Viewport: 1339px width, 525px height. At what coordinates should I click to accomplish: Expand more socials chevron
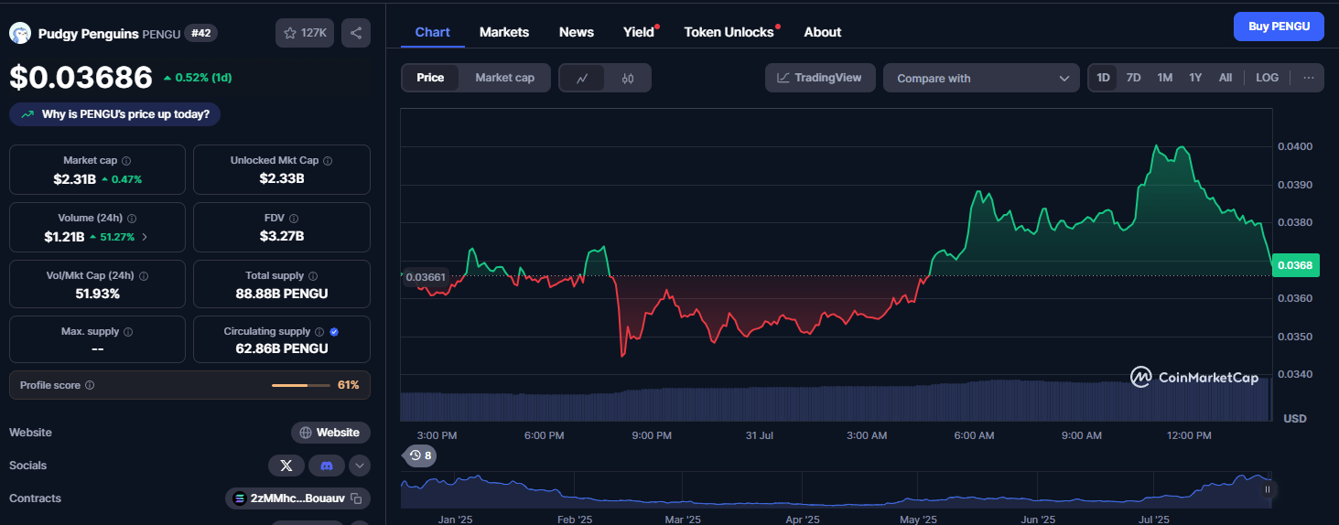click(360, 466)
